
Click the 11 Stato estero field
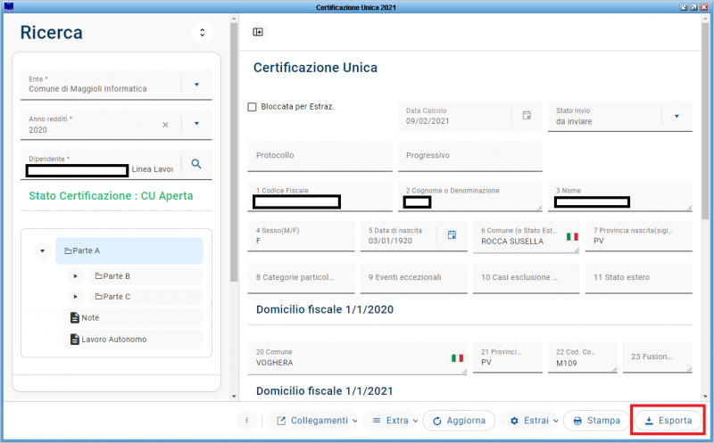point(638,278)
